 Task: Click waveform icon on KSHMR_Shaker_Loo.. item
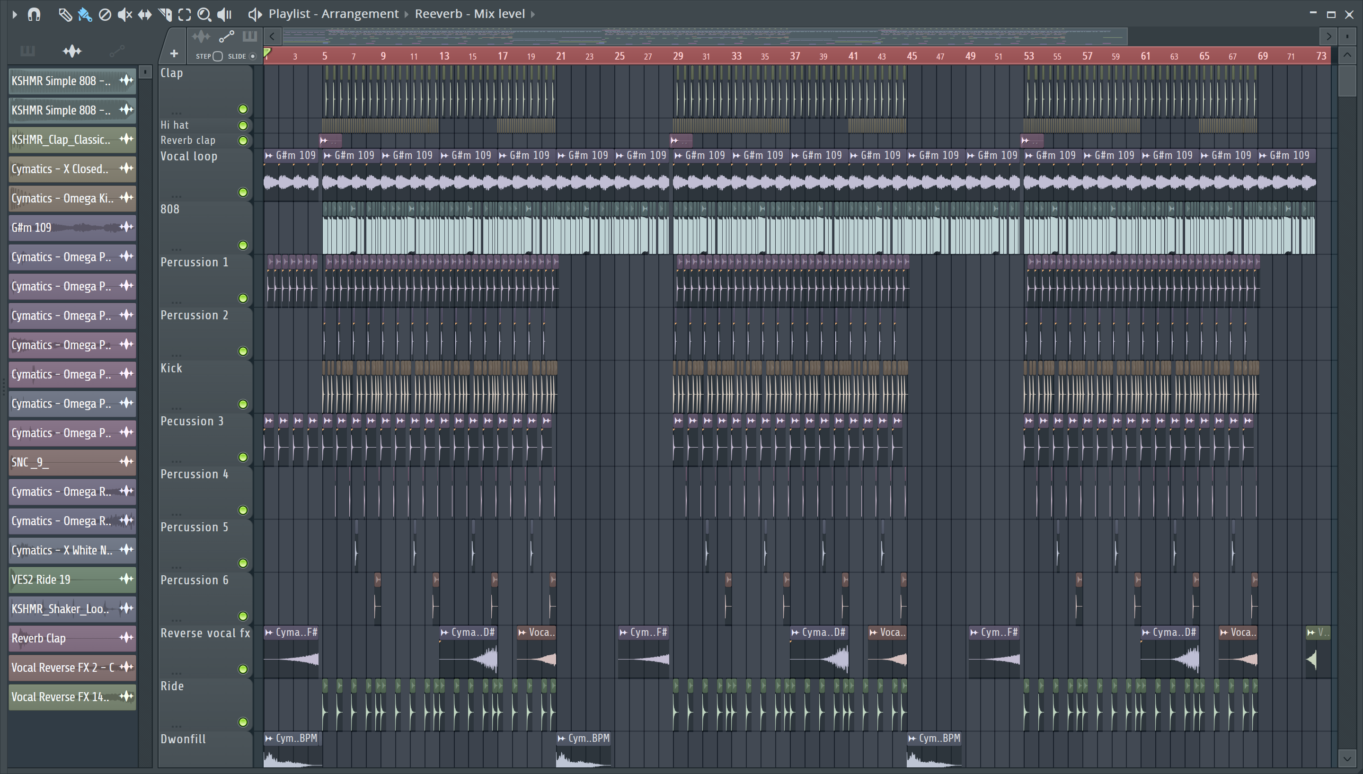click(x=126, y=609)
